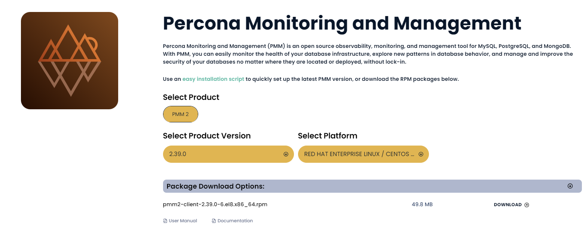Collapse the Package Download Options section
Image resolution: width=586 pixels, height=232 pixels.
tap(372, 186)
